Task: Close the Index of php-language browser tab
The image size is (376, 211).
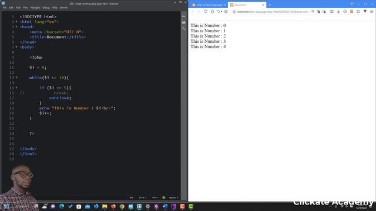Action: click(x=225, y=5)
